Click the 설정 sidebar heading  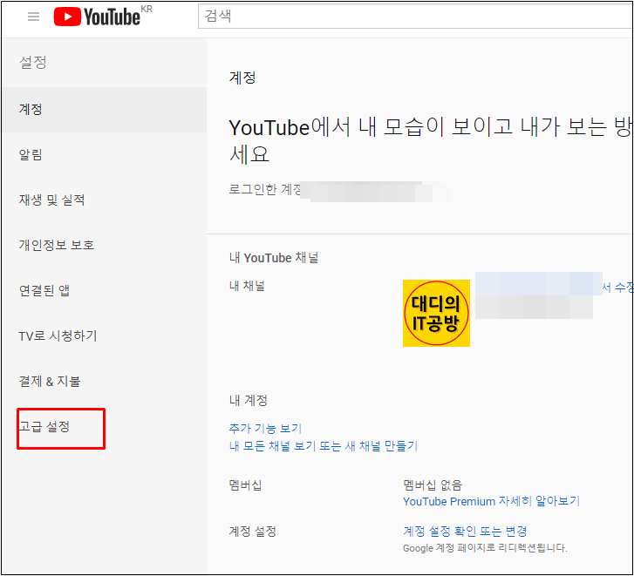33,62
